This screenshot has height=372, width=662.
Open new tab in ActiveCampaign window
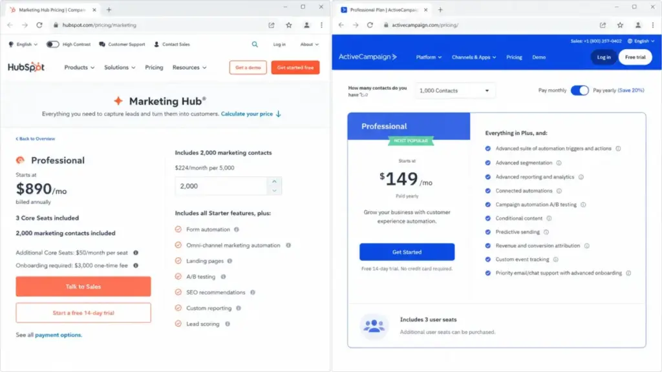(x=440, y=10)
